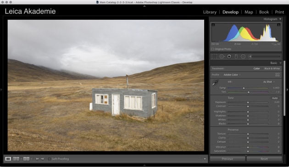Open the Adobe Color profile dropdown
Viewport: 289px width, 167px height.
232,75
